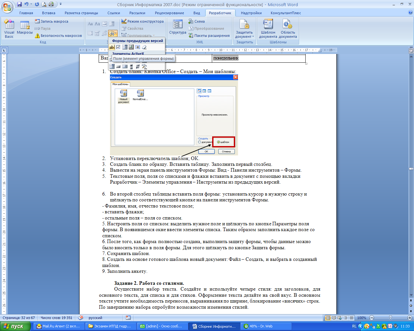This screenshot has height=331, width=414.
Task: Switch to Рецензирование tab
Action: 169,13
